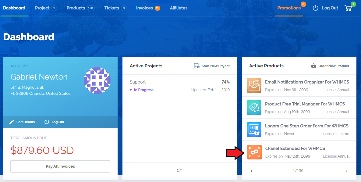Click the In Progress status label

[x=144, y=90]
